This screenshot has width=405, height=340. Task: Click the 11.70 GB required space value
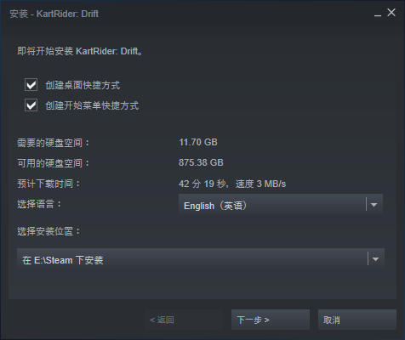[198, 142]
